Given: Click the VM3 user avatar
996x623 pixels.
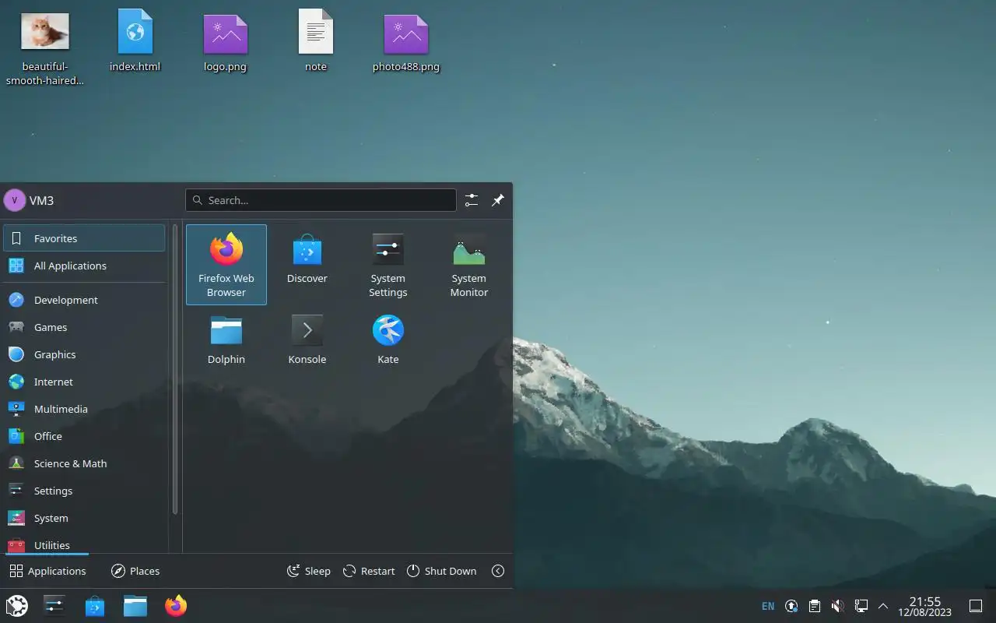Looking at the screenshot, I should pos(14,200).
